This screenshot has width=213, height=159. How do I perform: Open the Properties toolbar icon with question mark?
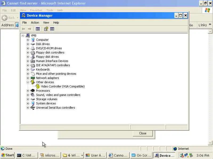click(x=46, y=29)
